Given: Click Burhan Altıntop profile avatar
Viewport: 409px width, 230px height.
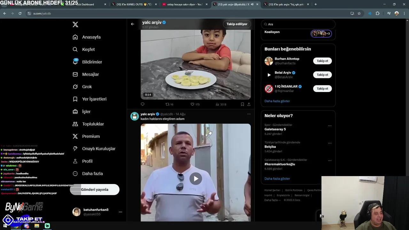Looking at the screenshot, I should pos(269,61).
